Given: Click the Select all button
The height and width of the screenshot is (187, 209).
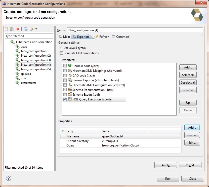Looking at the screenshot, I should [188, 75].
